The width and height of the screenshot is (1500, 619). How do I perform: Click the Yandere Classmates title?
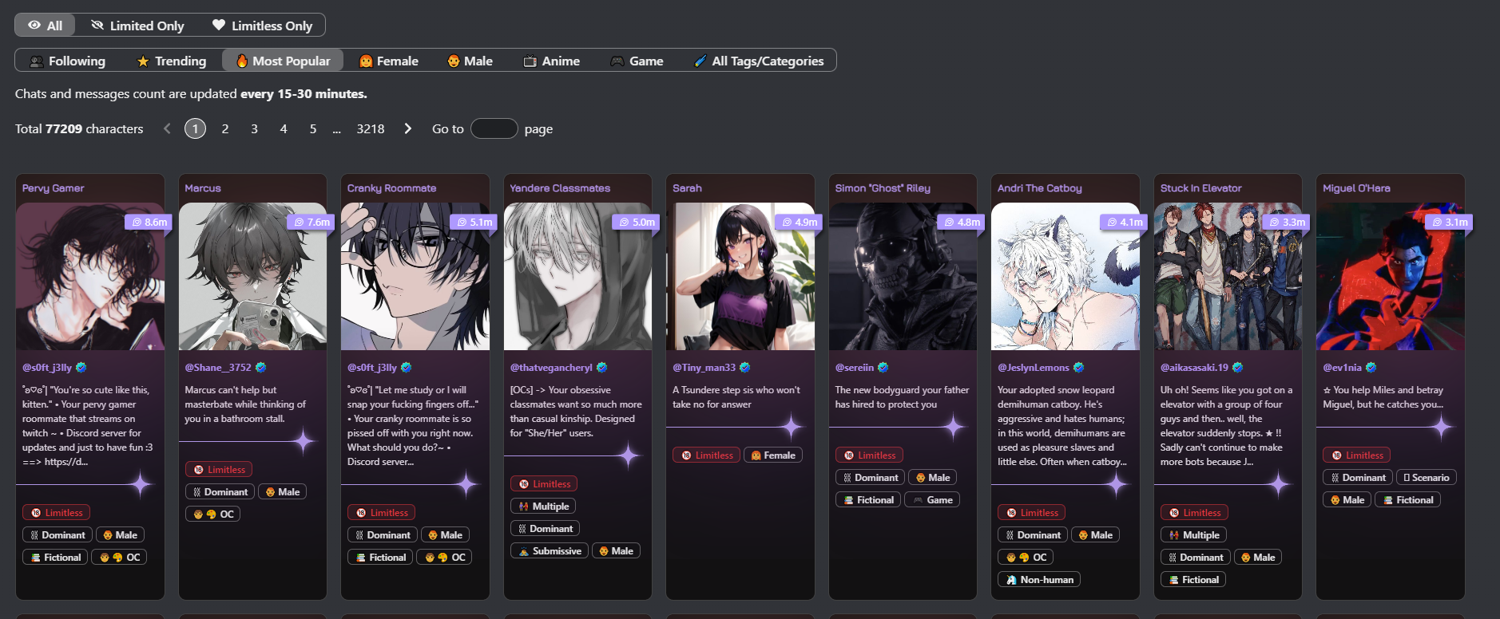560,188
